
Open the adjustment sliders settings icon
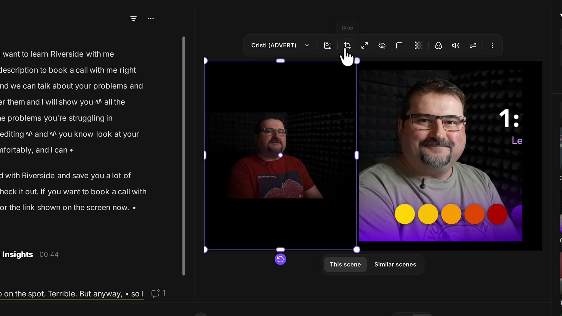[x=473, y=45]
